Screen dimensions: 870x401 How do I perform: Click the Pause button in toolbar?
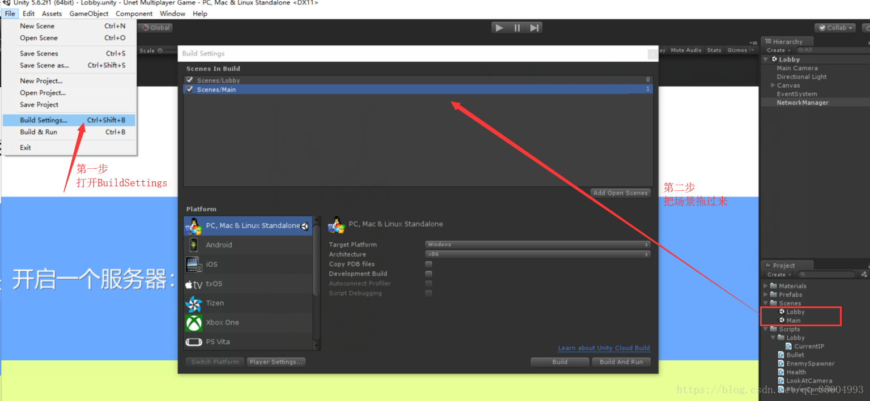[x=517, y=27]
